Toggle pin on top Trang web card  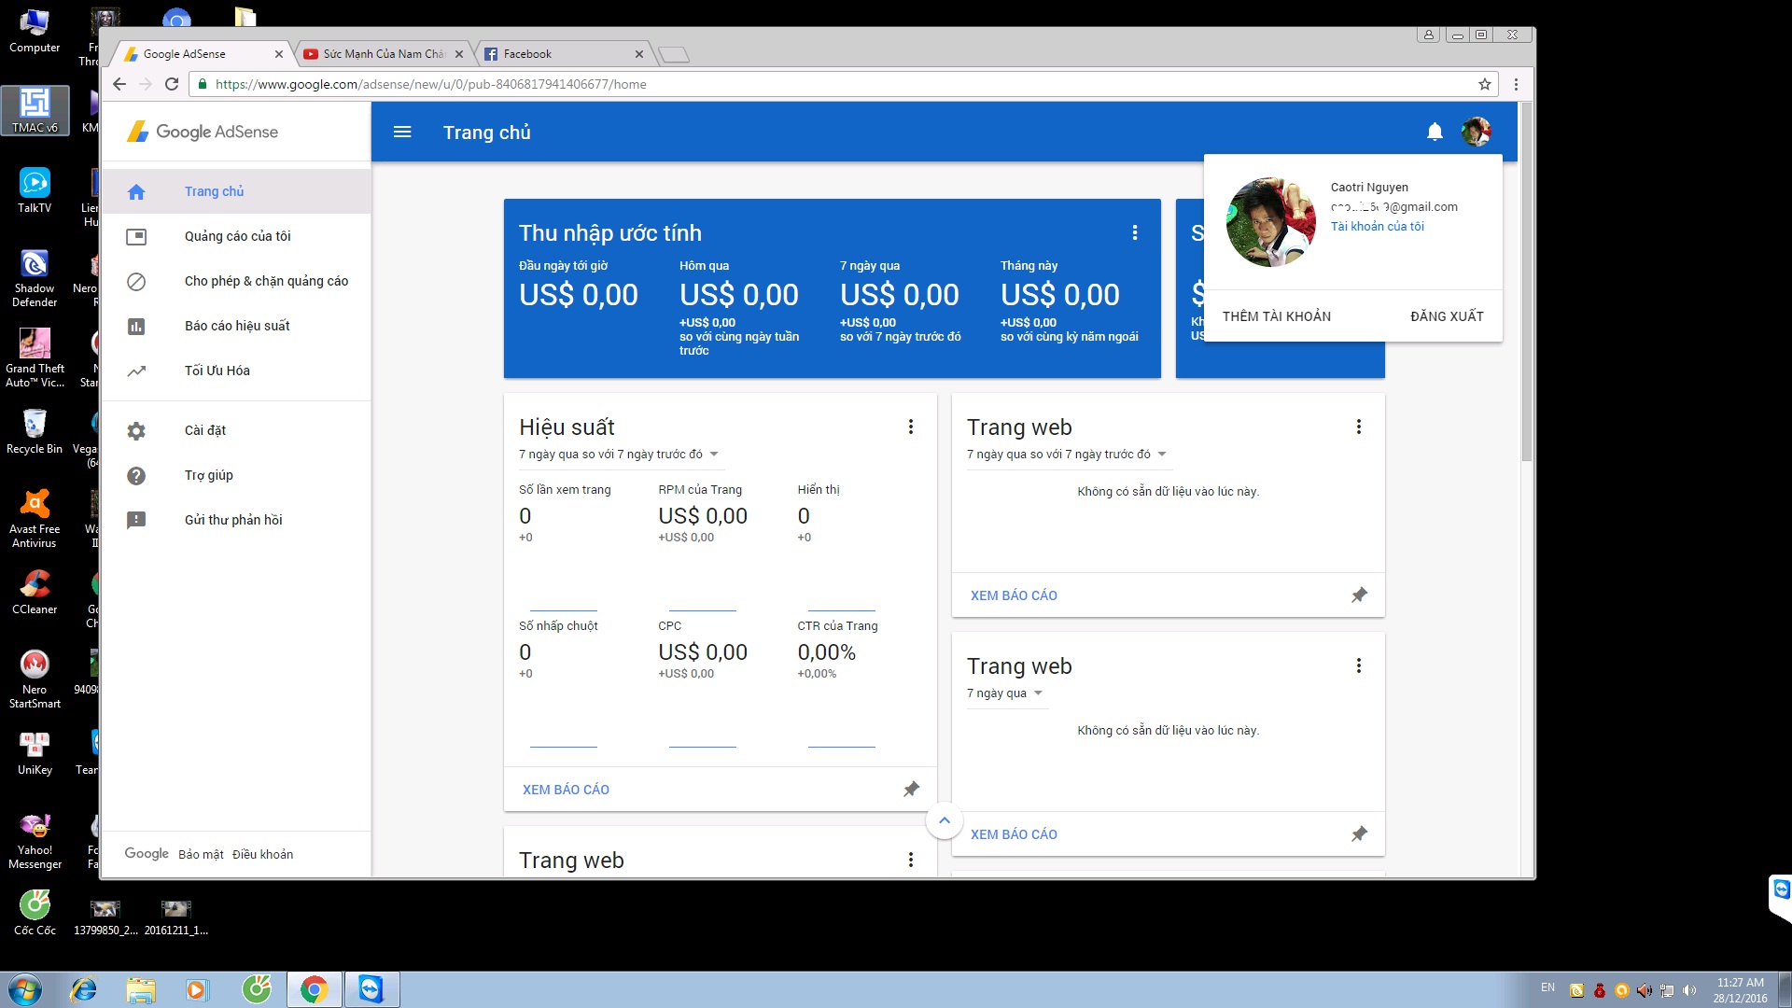[x=1359, y=595]
